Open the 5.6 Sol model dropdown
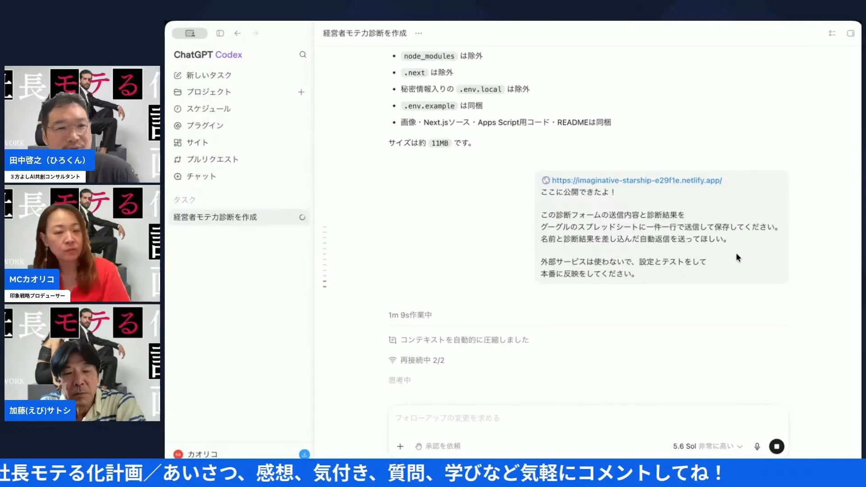 click(x=707, y=446)
